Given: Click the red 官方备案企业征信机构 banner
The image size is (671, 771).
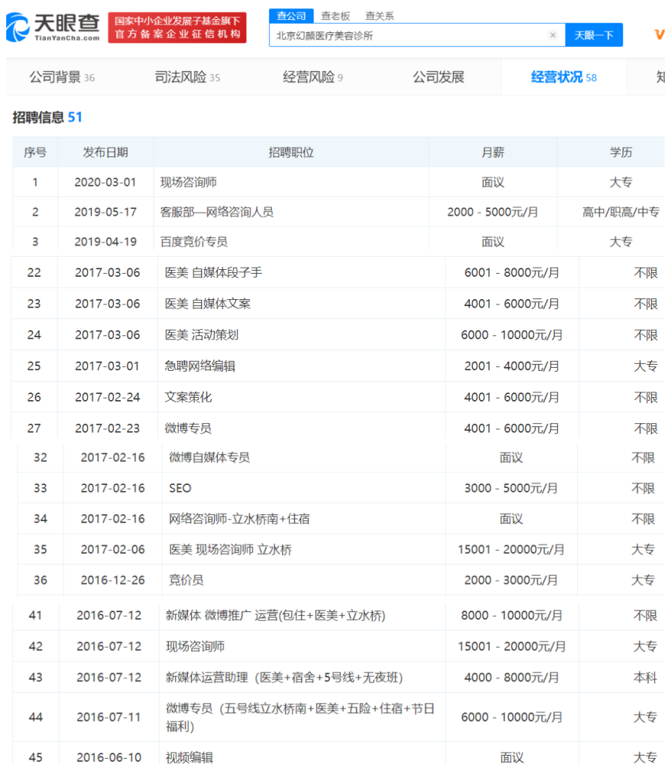Looking at the screenshot, I should pos(177,28).
